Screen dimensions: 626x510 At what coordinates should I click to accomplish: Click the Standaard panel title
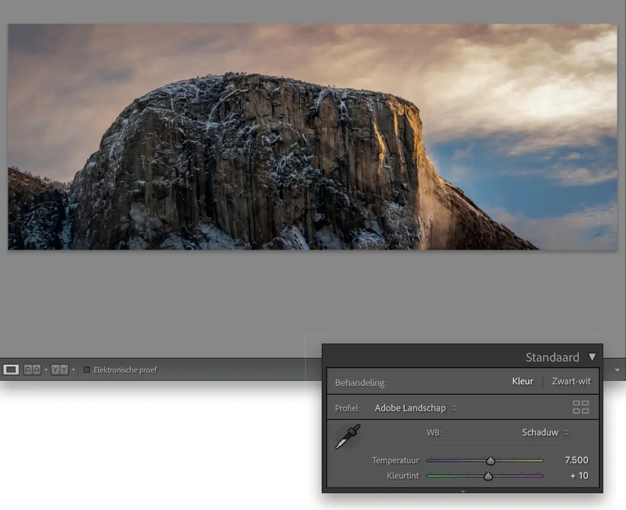tap(552, 357)
